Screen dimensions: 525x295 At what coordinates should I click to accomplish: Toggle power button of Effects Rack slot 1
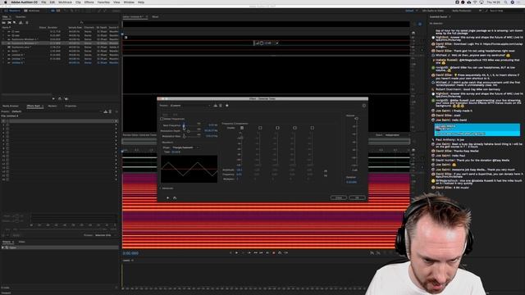coord(7,121)
